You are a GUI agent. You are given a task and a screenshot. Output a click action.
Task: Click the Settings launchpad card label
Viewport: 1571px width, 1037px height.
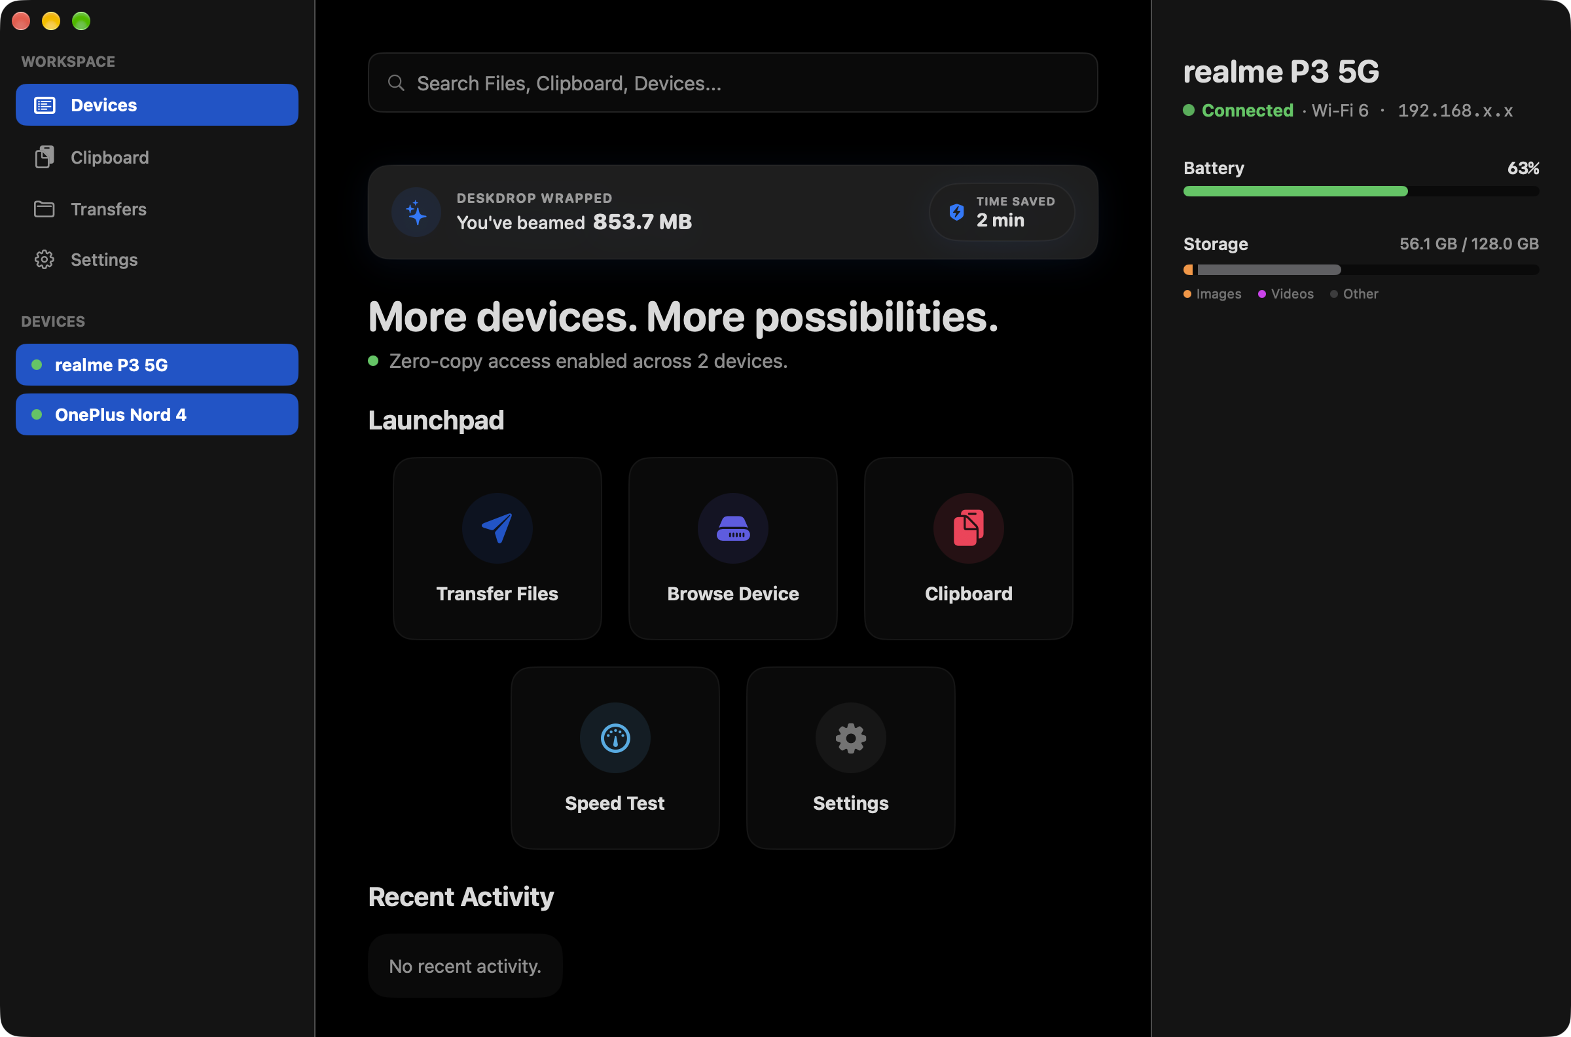[x=850, y=803]
